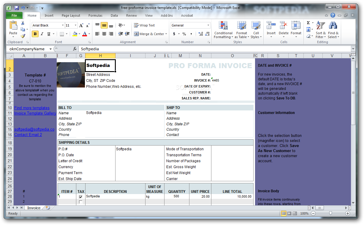The width and height of the screenshot is (364, 225).
Task: Click the Save icon in Quick Access Toolbar
Action: [17, 8]
